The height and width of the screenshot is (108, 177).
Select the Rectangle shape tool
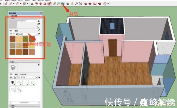click(x=24, y=4)
